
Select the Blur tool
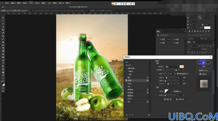tap(3, 54)
